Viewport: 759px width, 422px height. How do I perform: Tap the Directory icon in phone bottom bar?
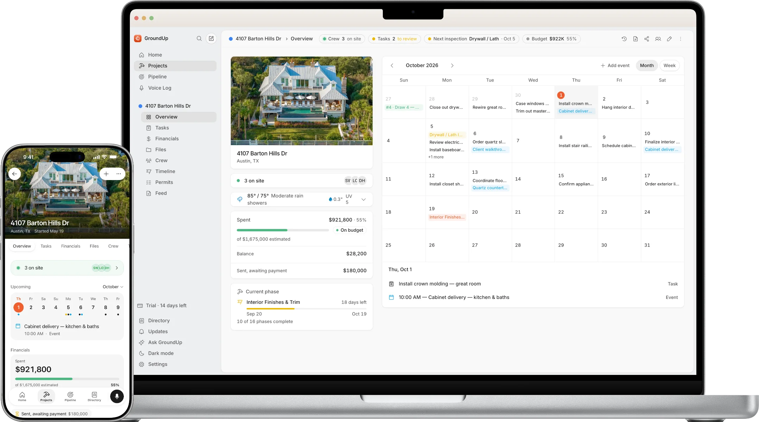tap(94, 396)
